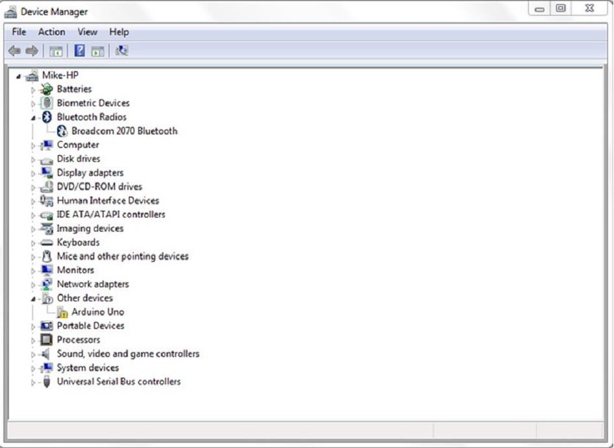Image resolution: width=614 pixels, height=448 pixels.
Task: Collapse the Bluetooth Radios node arrow
Action: 33,118
